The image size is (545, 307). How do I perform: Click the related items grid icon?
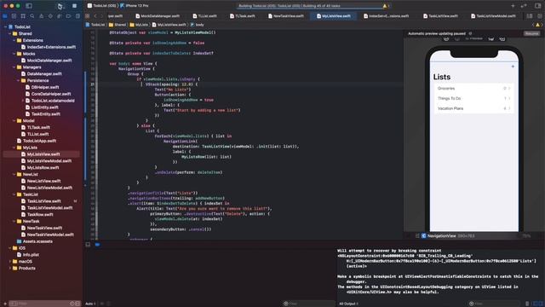pyautogui.click(x=88, y=16)
